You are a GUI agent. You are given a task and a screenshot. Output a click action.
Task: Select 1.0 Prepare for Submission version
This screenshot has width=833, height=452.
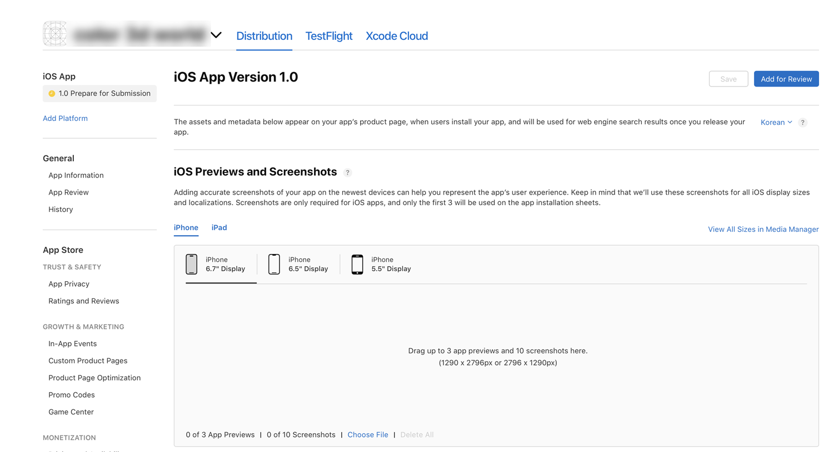click(99, 93)
